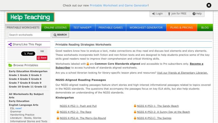Open English Language Arts subject

pos(24,105)
